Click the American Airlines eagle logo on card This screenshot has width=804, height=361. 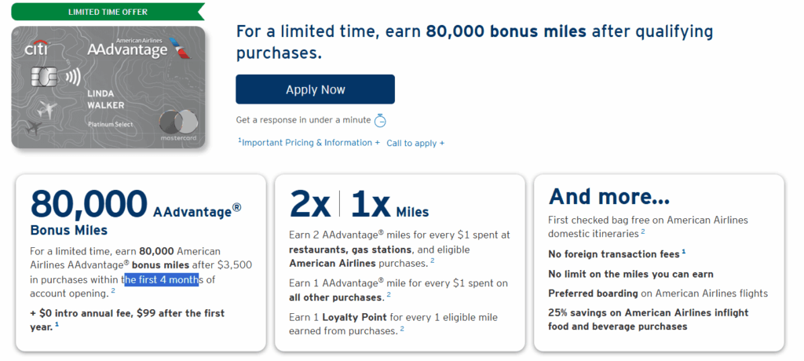[x=183, y=48]
